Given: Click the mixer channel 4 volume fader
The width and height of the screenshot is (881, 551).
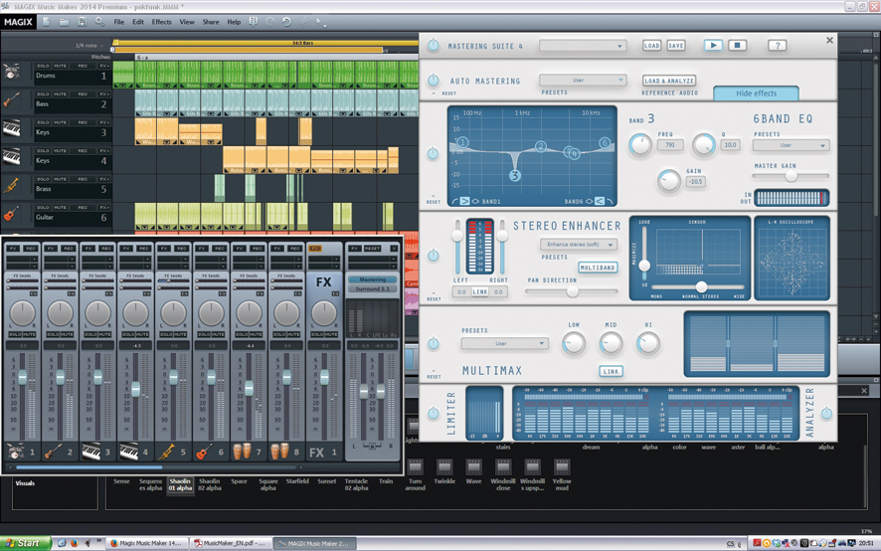Looking at the screenshot, I should pos(135,389).
